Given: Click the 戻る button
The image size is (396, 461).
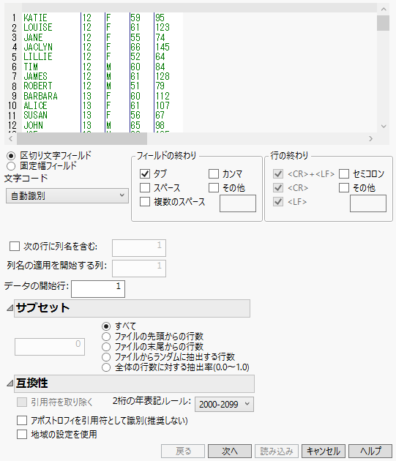Looking at the screenshot, I should (x=183, y=451).
